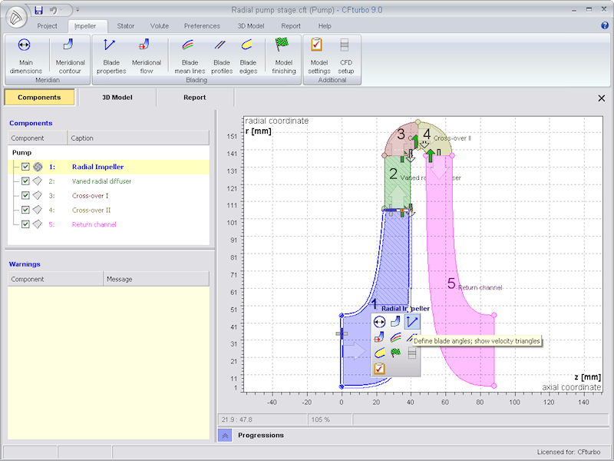The height and width of the screenshot is (461, 614).
Task: Click the Component column header in Components
Action: tap(38, 138)
